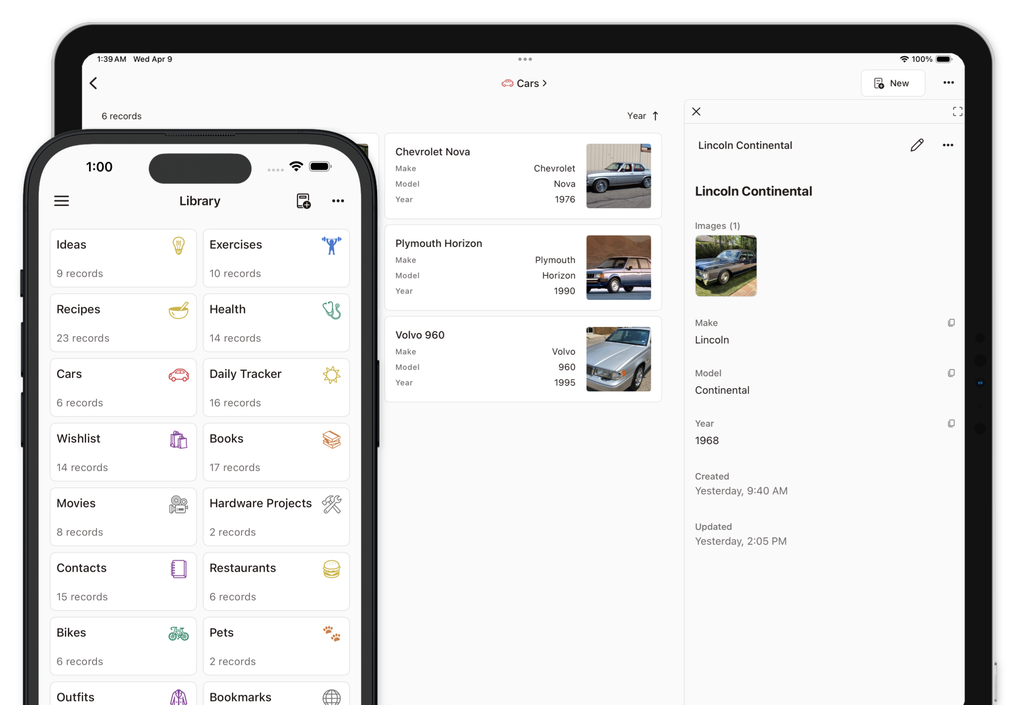The image size is (1011, 705).
Task: Open the Outfits jacket icon
Action: coord(178,697)
